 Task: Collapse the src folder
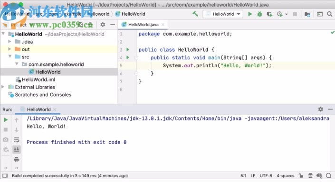tap(10, 56)
